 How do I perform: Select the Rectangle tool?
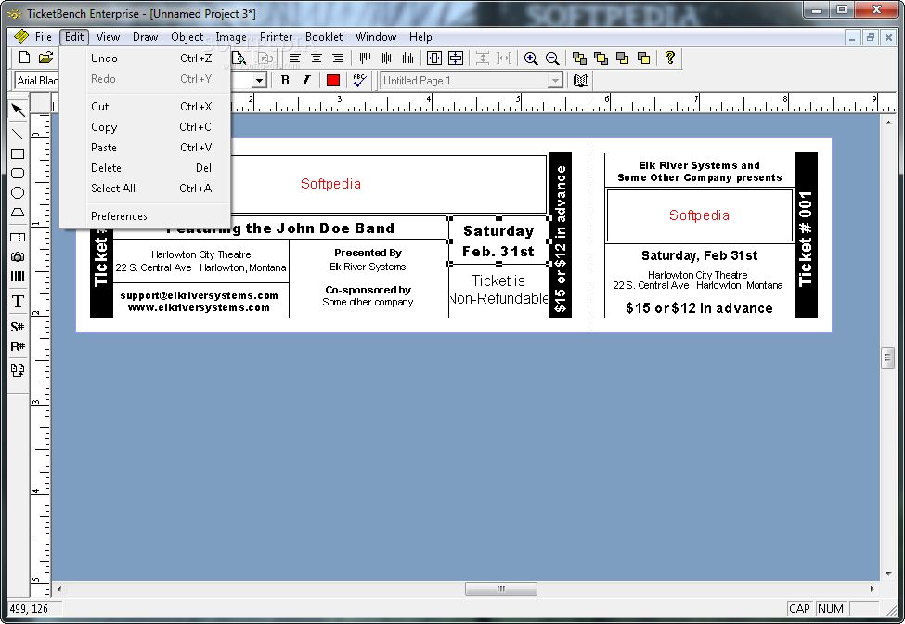18,153
